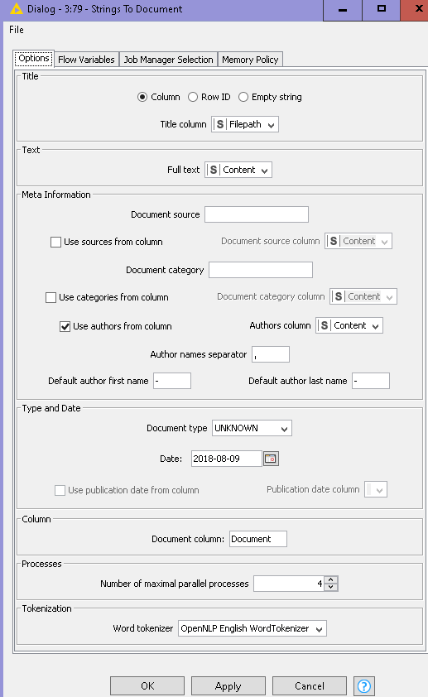The width and height of the screenshot is (428, 697).
Task: Click the KNIME warning triangle icon in title bar
Action: click(x=16, y=8)
